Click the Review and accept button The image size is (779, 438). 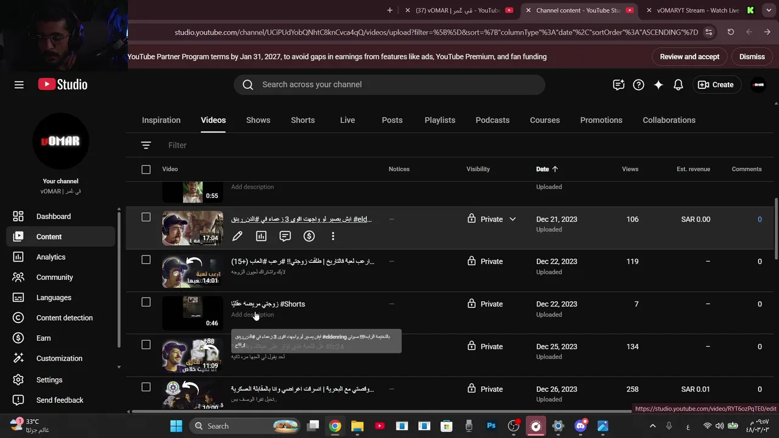click(690, 57)
